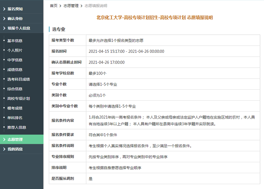The width and height of the screenshot is (264, 189).
Task: Open 推荐人信息 in the sidebar
Action: 17,127
